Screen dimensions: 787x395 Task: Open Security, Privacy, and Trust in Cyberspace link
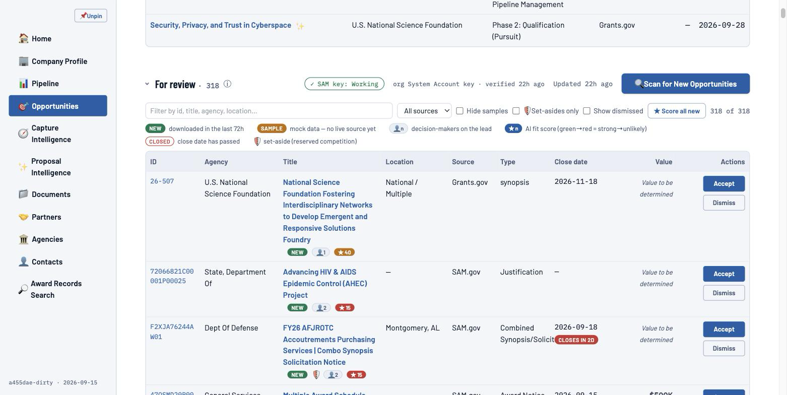tap(221, 25)
